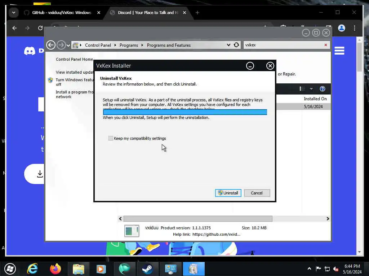The width and height of the screenshot is (369, 276).
Task: Click horizontal scrollbar left arrow
Action: [120, 219]
